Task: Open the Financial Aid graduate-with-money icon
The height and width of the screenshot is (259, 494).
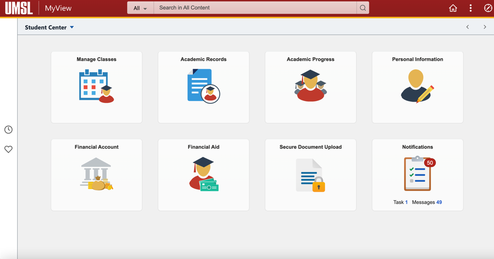Action: click(x=203, y=174)
